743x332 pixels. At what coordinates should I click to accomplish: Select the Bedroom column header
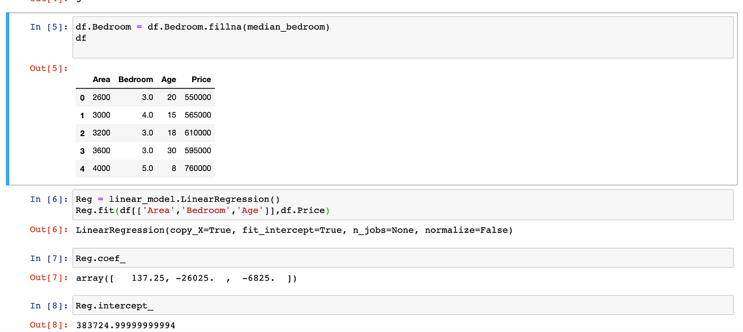(135, 79)
